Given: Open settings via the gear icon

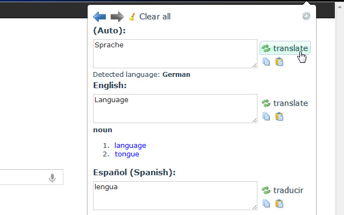Looking at the screenshot, I should click(x=306, y=16).
